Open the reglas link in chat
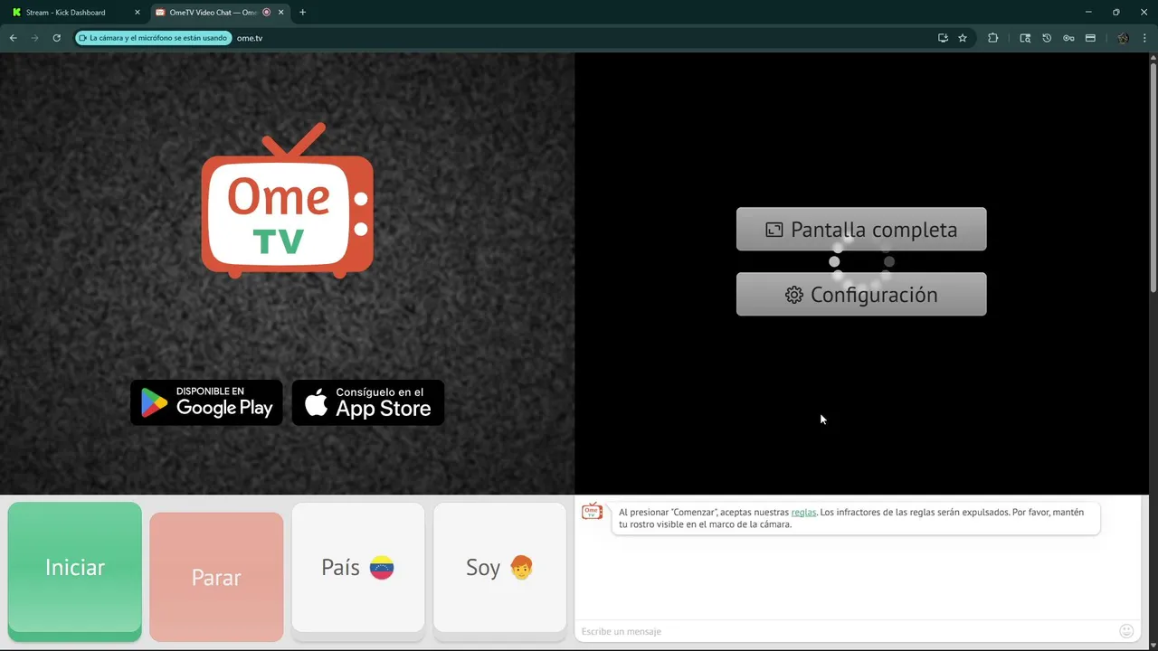This screenshot has height=651, width=1158. (803, 513)
